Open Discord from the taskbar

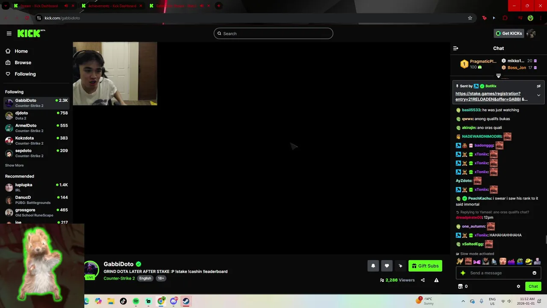pyautogui.click(x=174, y=301)
